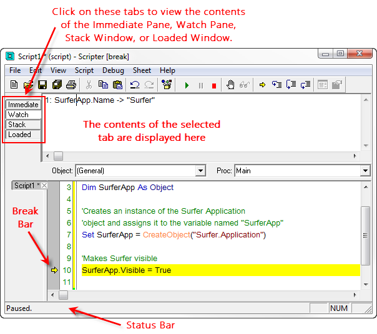This screenshot has width=377, height=334.
Task: Click the Cut scissors icon
Action: click(89, 85)
